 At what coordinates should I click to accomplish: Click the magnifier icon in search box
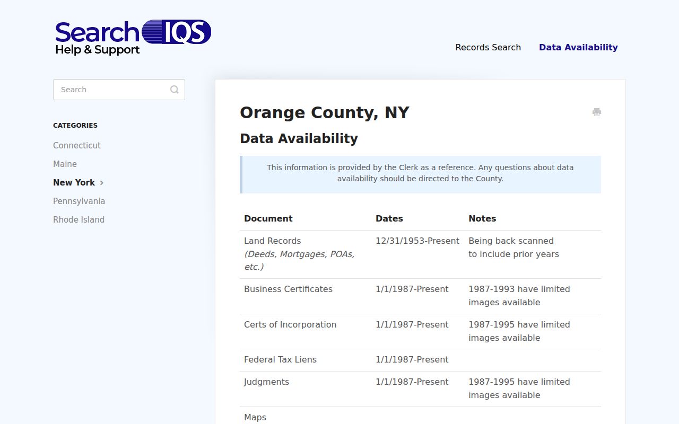pyautogui.click(x=175, y=90)
